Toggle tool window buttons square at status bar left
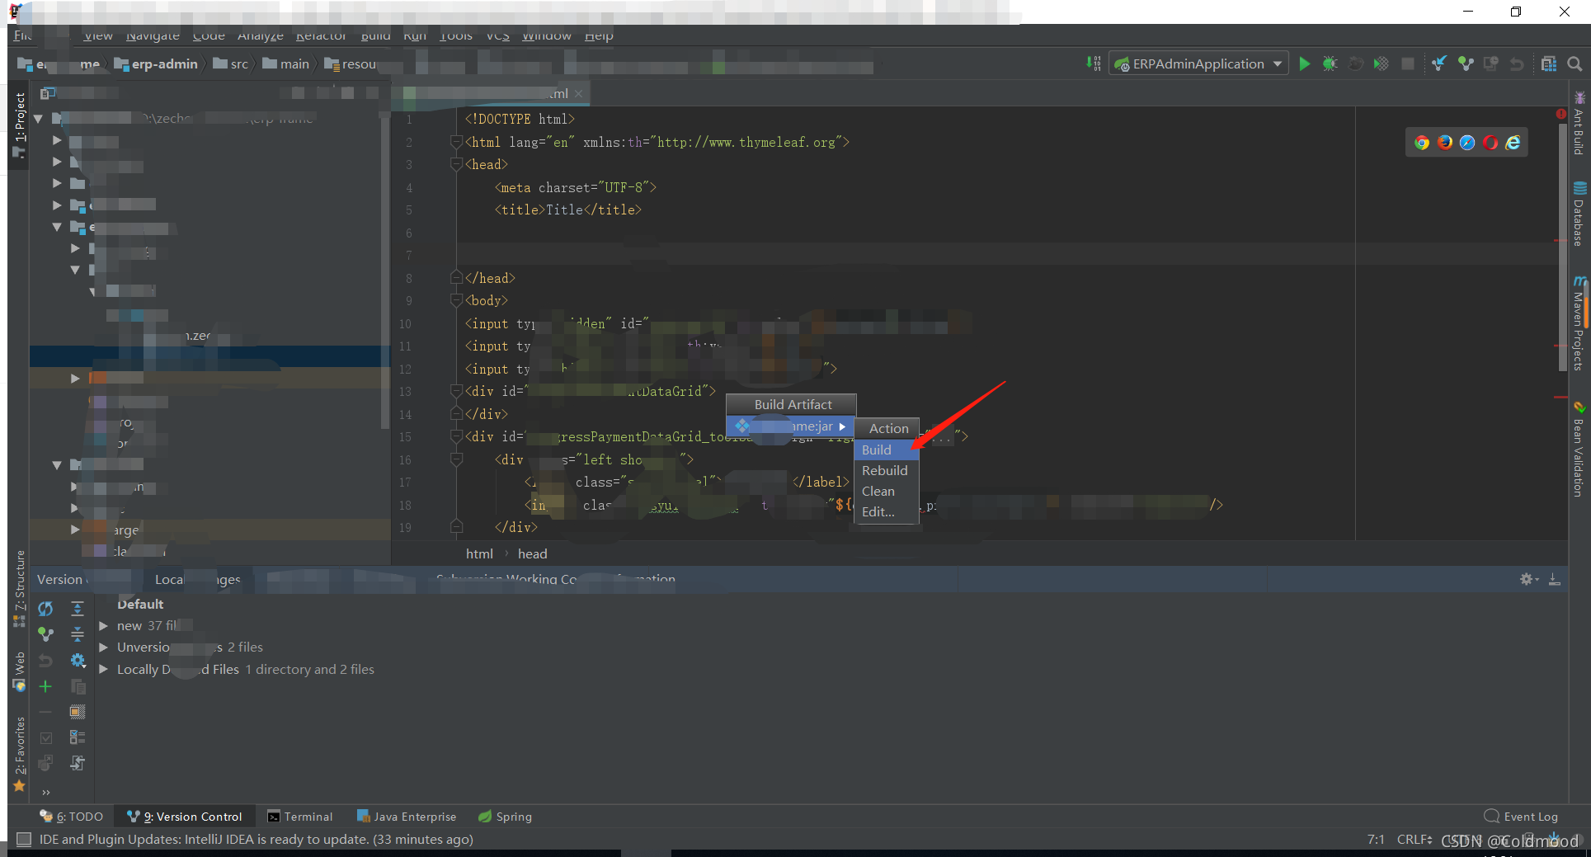 [24, 839]
